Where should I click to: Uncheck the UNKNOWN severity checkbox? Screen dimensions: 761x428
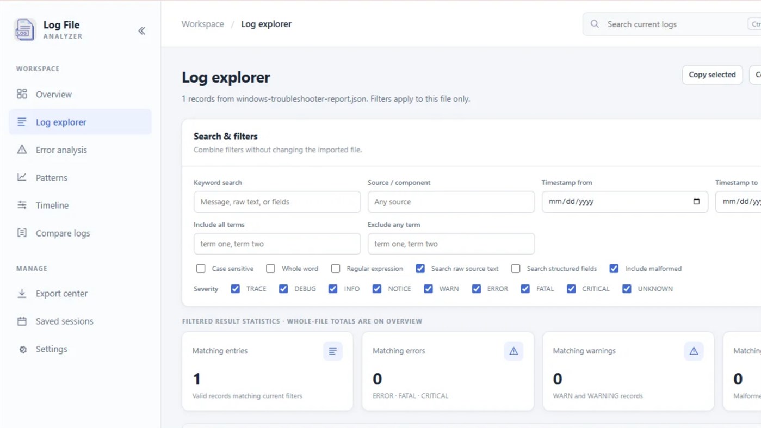[627, 289]
